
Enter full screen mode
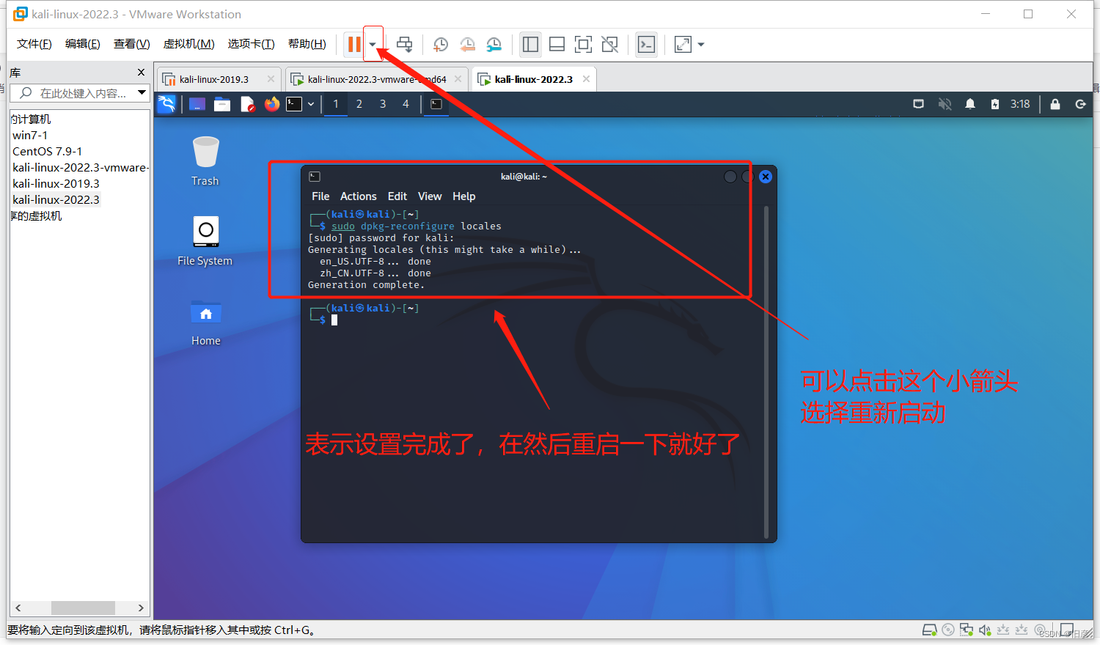click(583, 44)
